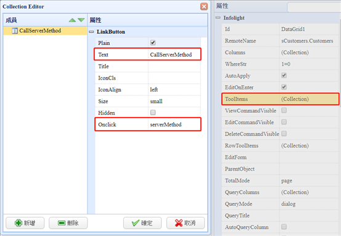The width and height of the screenshot is (341, 236).
Task: Select the QueryMode property label
Action: pos(239,204)
